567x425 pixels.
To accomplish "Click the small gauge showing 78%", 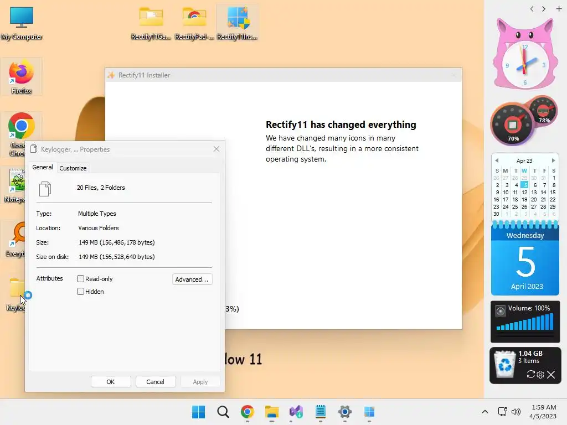I will click(543, 110).
